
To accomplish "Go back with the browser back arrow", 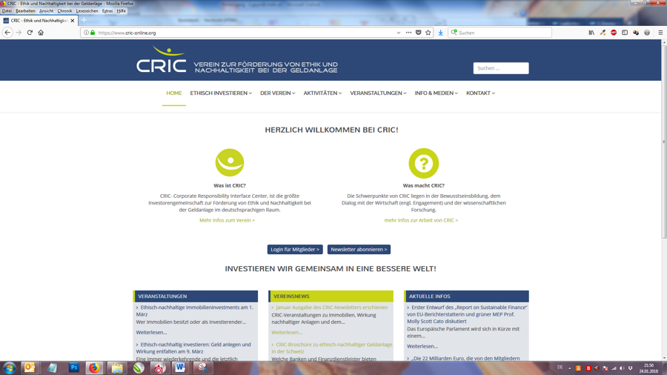I will pos(7,33).
